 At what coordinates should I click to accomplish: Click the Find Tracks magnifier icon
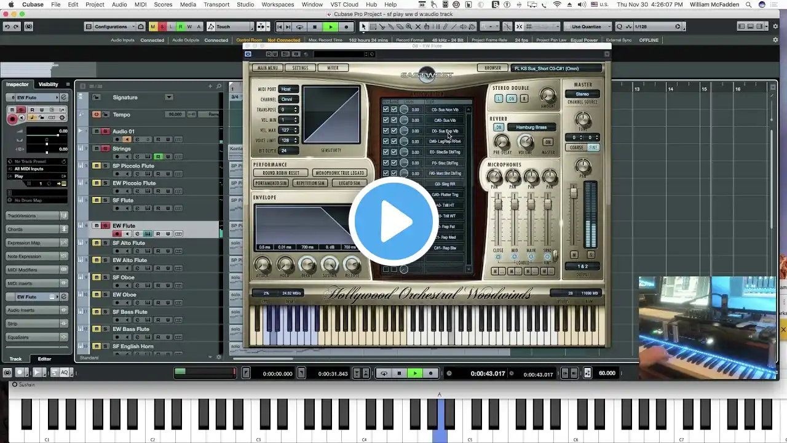click(219, 86)
